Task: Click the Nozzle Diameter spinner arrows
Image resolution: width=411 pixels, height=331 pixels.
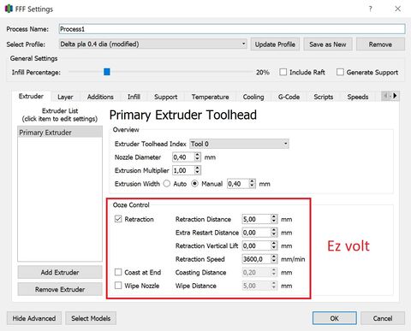Action: point(197,157)
